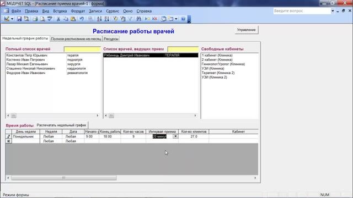Select doctor Костенко Иван Петрович
The width and height of the screenshot is (353, 198).
(x=53, y=60)
